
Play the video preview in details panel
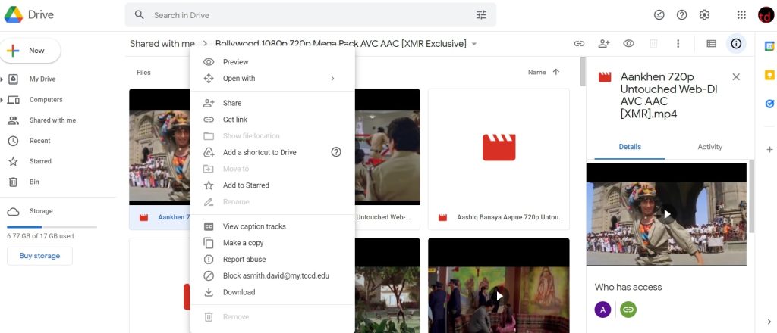pyautogui.click(x=667, y=214)
